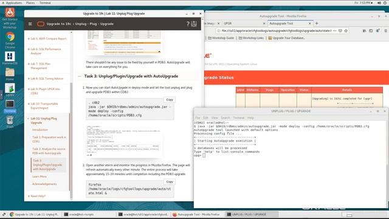
Task: Open Trash desktop icon
Action: pyautogui.click(x=10, y=122)
